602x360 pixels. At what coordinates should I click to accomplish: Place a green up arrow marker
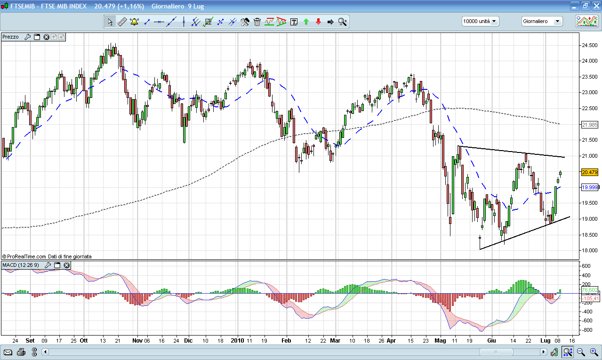click(306, 22)
